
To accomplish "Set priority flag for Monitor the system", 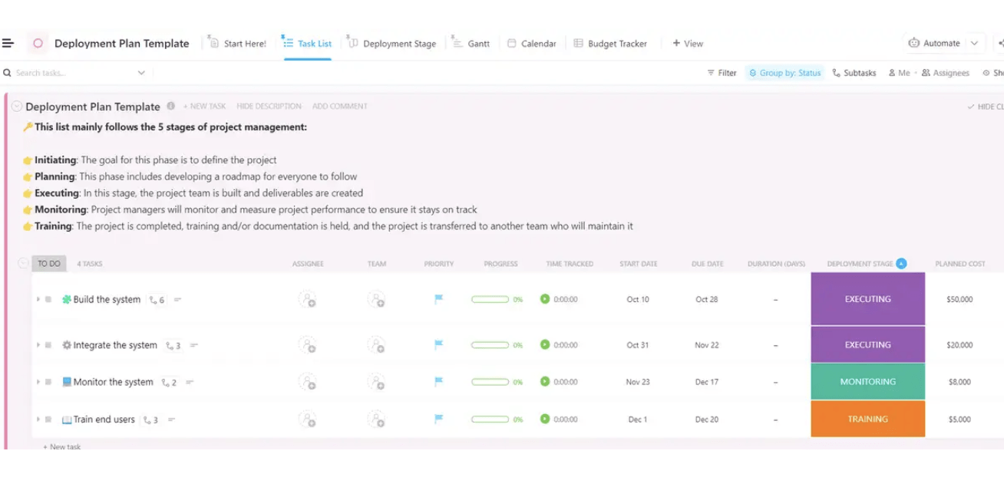I will point(438,382).
